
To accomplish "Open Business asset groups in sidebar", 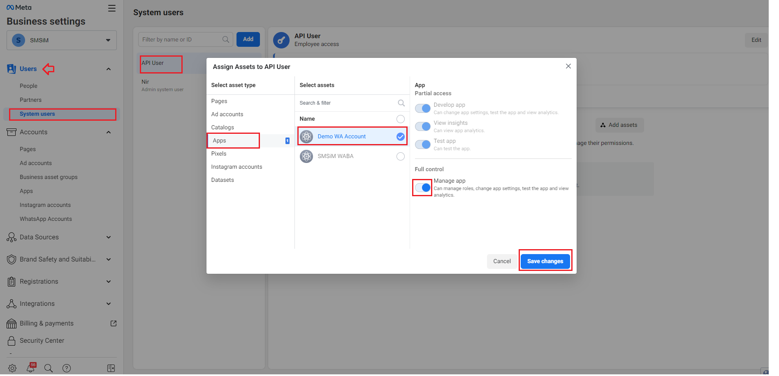I will [49, 177].
